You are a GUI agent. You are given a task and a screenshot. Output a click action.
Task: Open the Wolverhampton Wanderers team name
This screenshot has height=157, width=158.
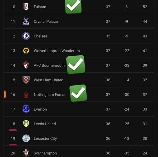(x=57, y=51)
